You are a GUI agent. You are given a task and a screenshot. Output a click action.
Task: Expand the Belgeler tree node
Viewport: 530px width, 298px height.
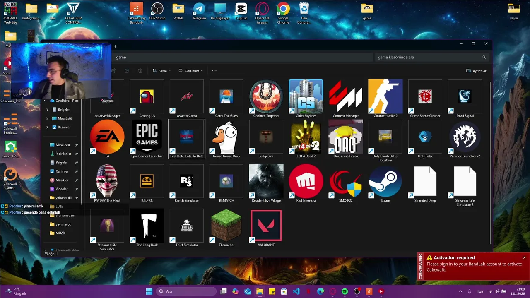[47, 110]
